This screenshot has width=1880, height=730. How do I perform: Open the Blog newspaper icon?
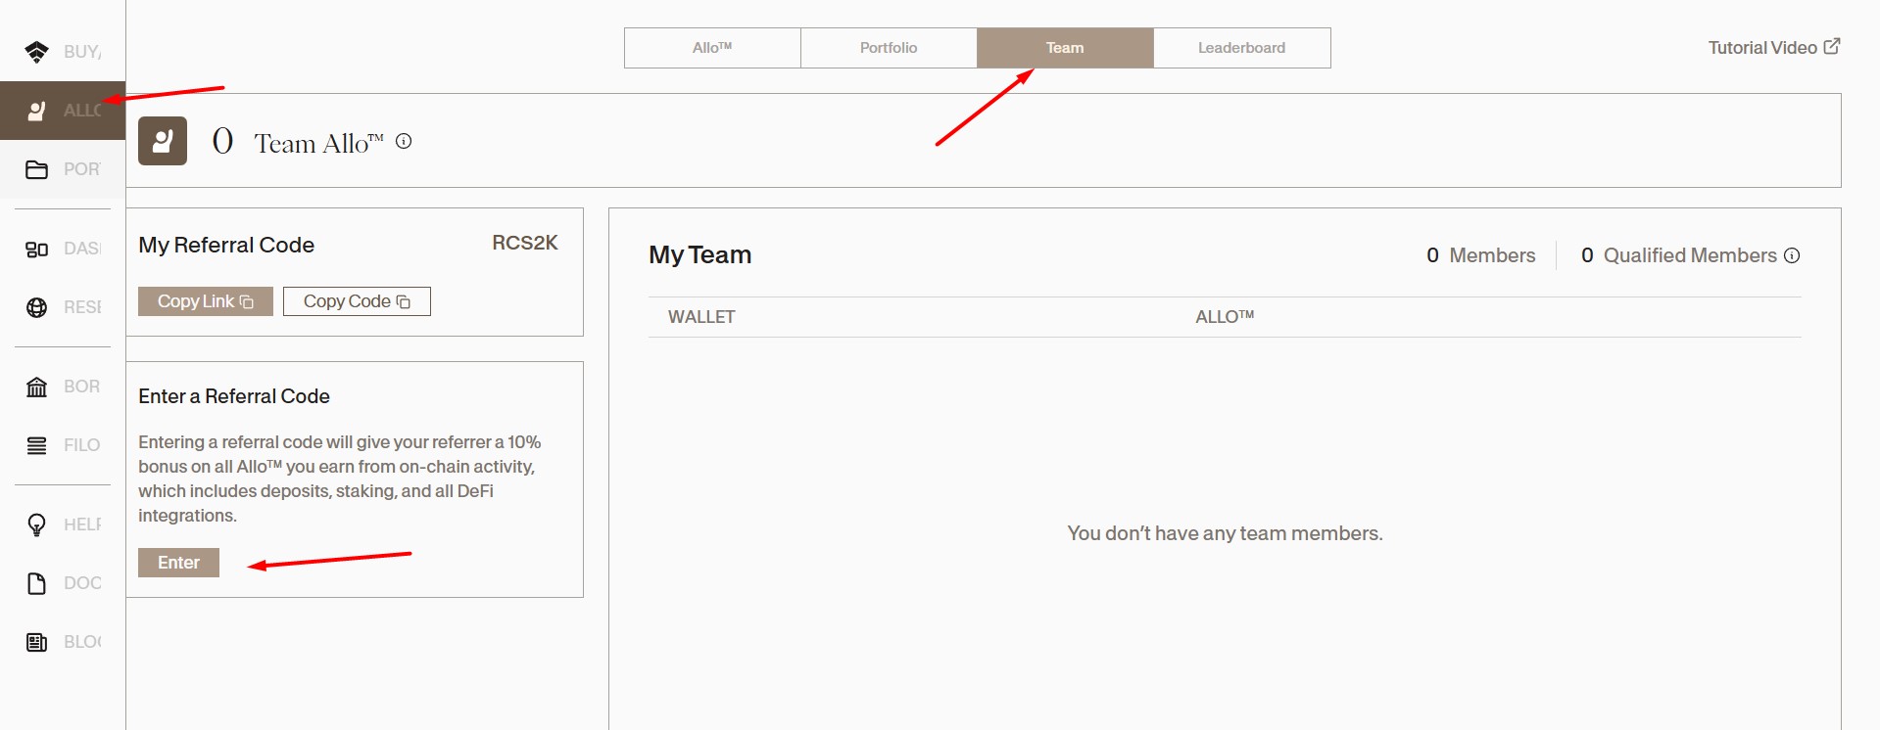pyautogui.click(x=37, y=642)
